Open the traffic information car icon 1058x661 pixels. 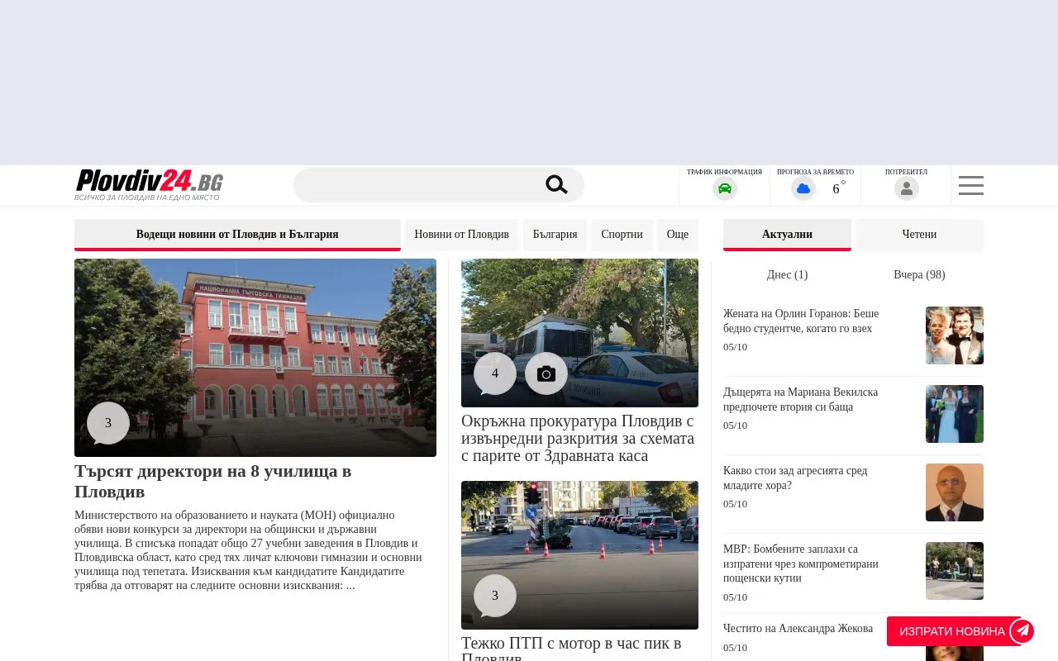(725, 188)
